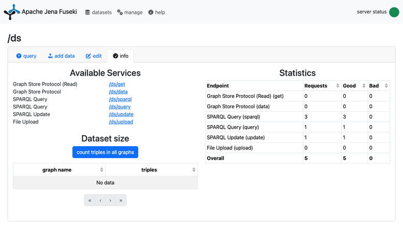This screenshot has width=403, height=226.
Task: Click count triples in all graphs button
Action: (105, 152)
